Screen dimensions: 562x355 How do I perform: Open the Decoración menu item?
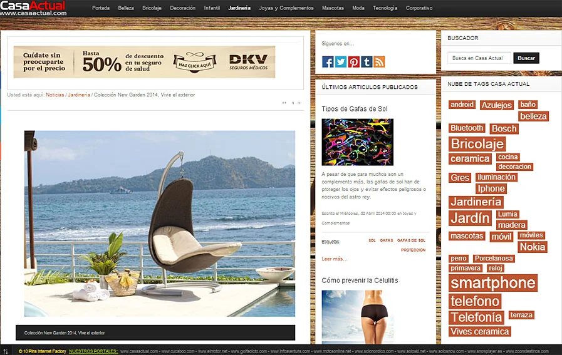tap(183, 8)
